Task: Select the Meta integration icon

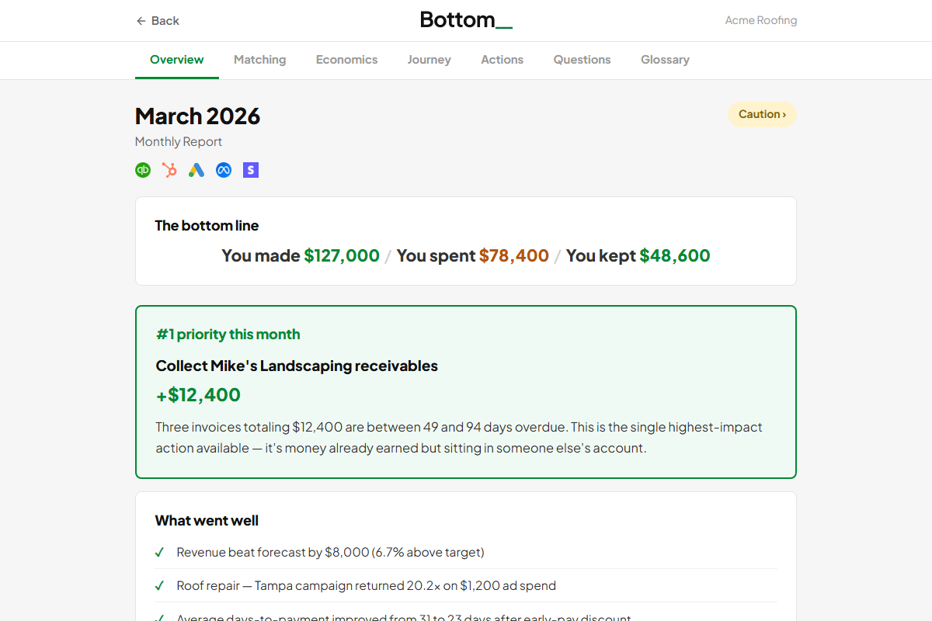Action: coord(223,169)
